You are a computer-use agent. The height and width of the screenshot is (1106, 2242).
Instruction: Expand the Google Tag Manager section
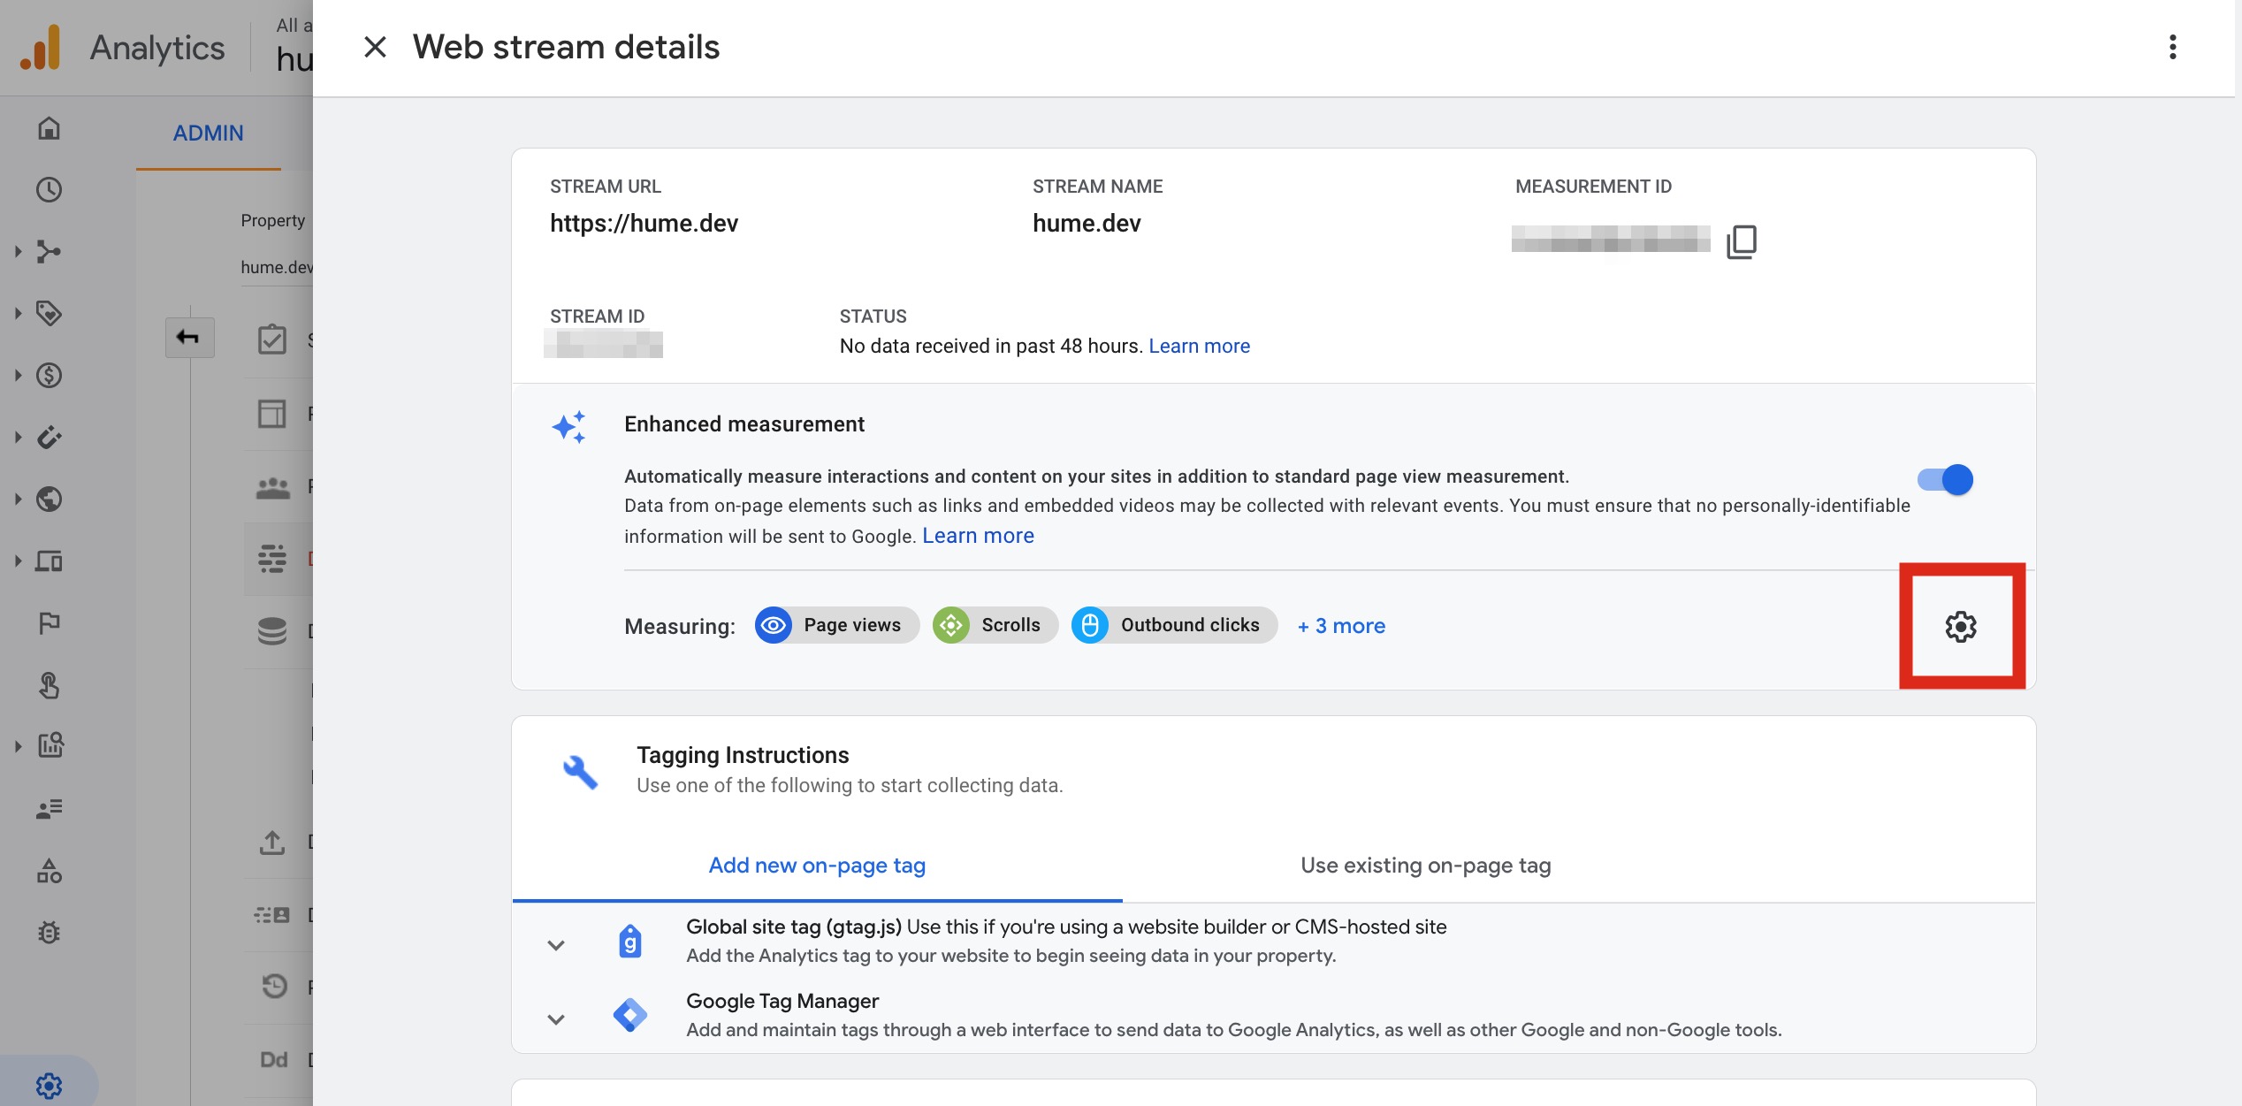pyautogui.click(x=555, y=1019)
